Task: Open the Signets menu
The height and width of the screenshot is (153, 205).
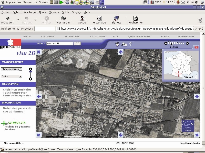Action: pyautogui.click(x=54, y=12)
